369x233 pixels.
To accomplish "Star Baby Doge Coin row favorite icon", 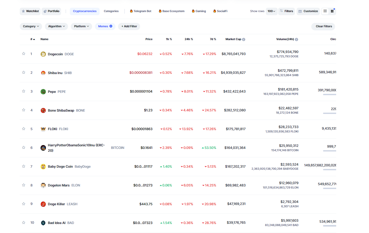I will (x=24, y=166).
